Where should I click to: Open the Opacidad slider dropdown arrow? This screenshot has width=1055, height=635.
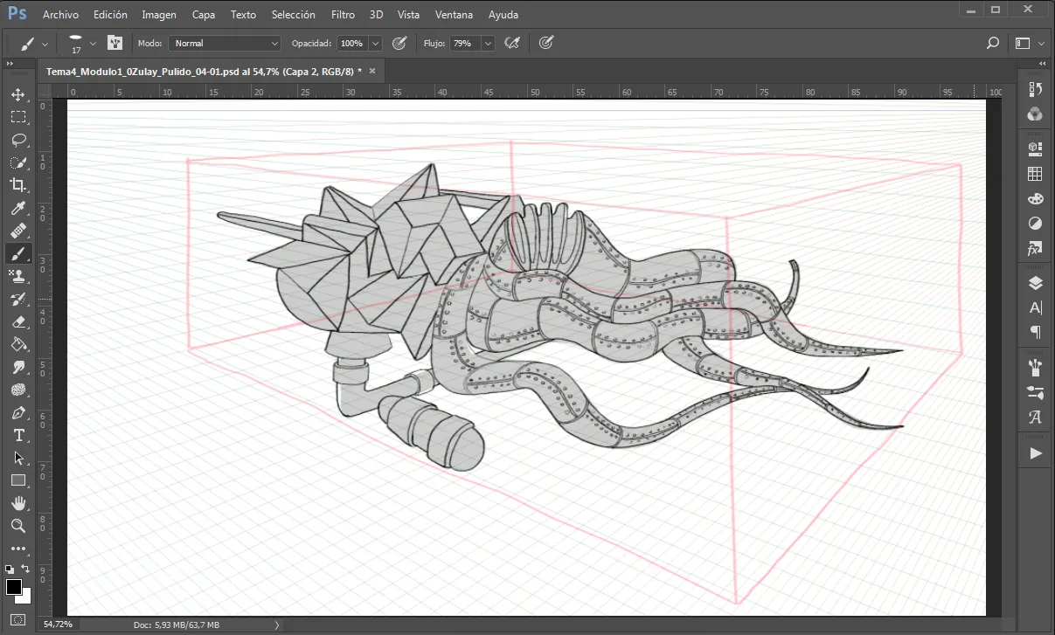pyautogui.click(x=376, y=43)
